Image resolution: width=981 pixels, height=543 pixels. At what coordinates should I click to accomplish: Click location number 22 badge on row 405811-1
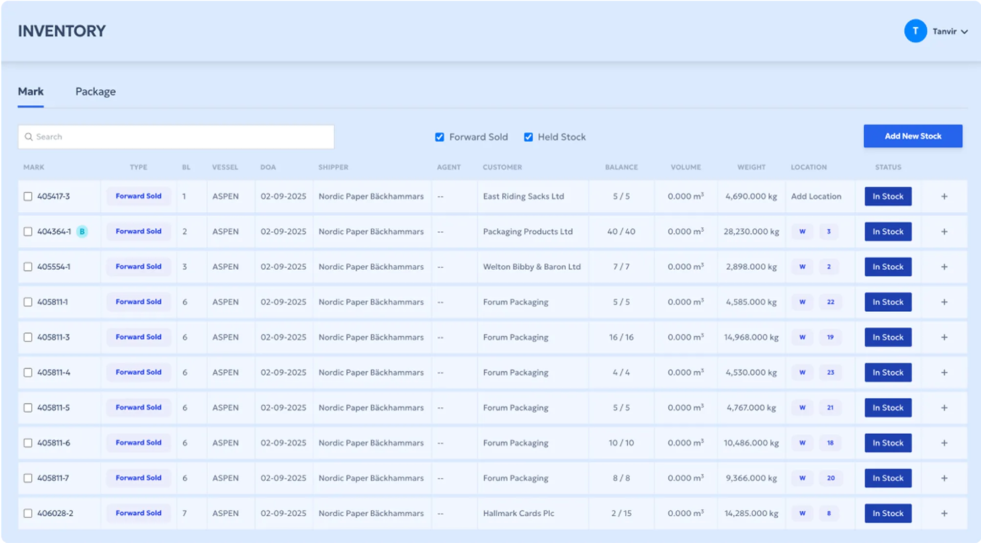point(830,302)
